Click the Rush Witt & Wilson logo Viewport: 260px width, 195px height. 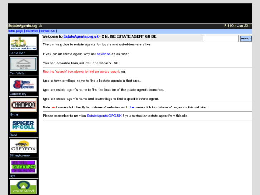click(x=23, y=166)
